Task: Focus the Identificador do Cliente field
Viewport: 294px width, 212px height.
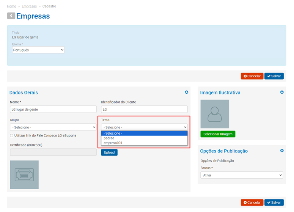Action: (x=144, y=109)
